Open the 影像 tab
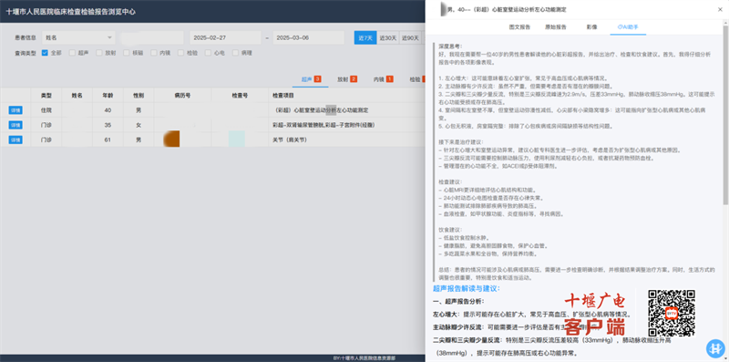729x362 pixels. pyautogui.click(x=591, y=27)
